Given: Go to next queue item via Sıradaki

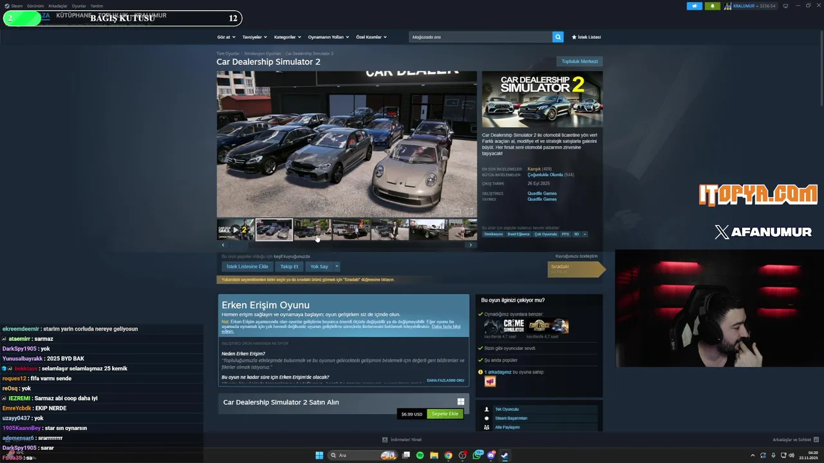Looking at the screenshot, I should pos(576,269).
